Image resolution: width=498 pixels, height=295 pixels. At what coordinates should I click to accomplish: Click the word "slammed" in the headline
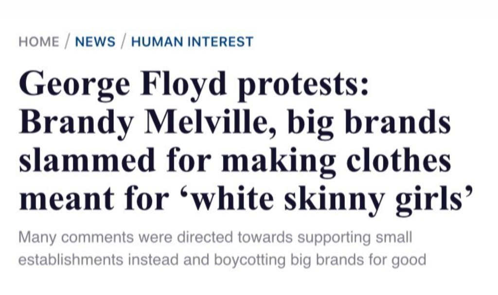pyautogui.click(x=87, y=160)
